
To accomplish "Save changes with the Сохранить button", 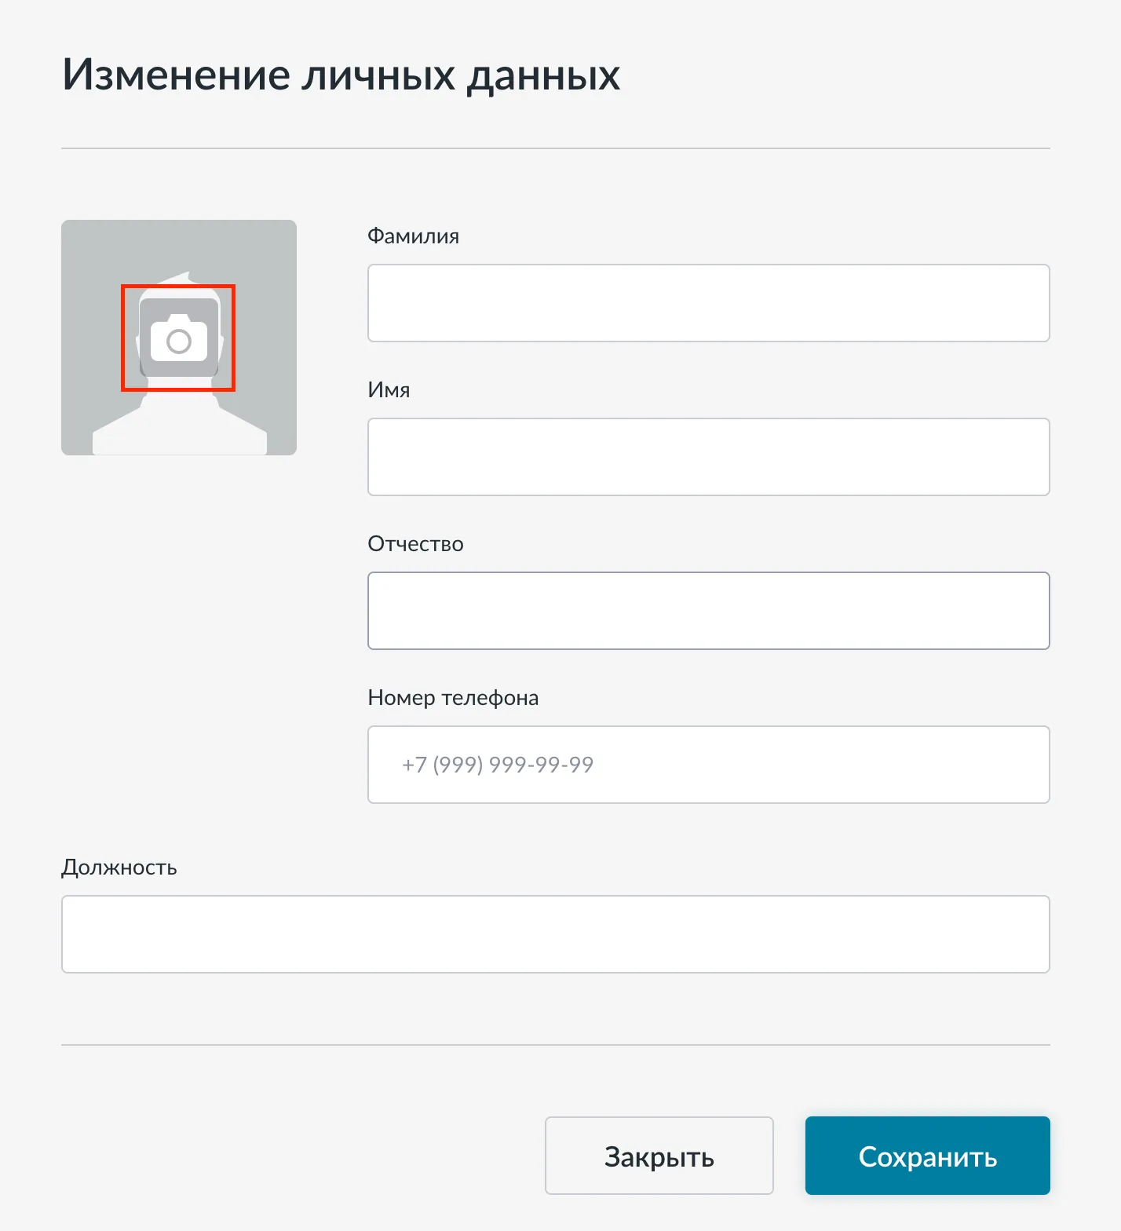I will [x=927, y=1156].
